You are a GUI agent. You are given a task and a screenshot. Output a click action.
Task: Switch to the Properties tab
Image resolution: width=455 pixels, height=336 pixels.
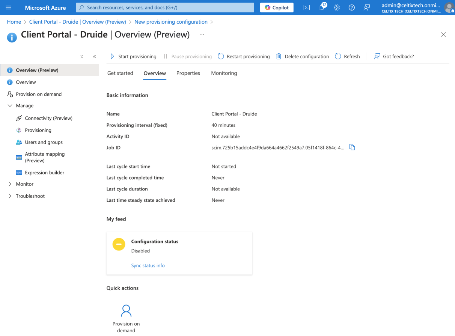[188, 73]
